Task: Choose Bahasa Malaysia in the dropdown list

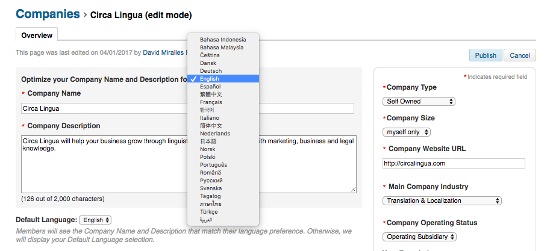Action: (x=223, y=48)
